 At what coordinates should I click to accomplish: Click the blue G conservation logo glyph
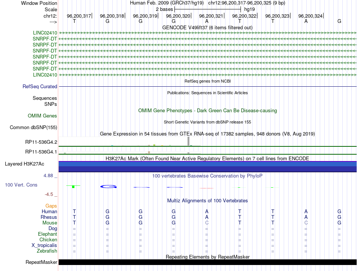[108, 187]
